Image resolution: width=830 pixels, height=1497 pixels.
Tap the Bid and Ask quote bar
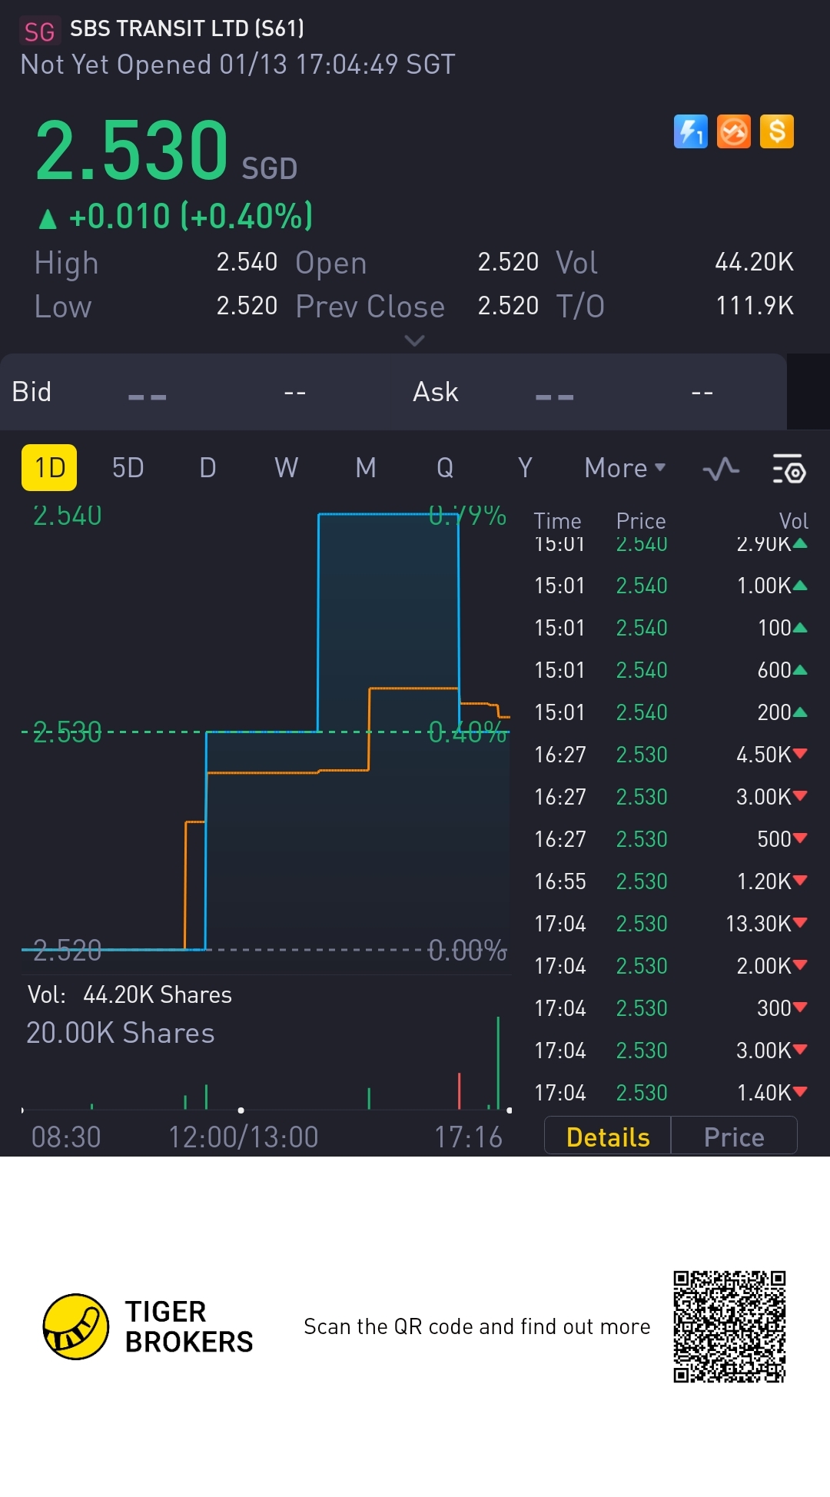coord(392,392)
